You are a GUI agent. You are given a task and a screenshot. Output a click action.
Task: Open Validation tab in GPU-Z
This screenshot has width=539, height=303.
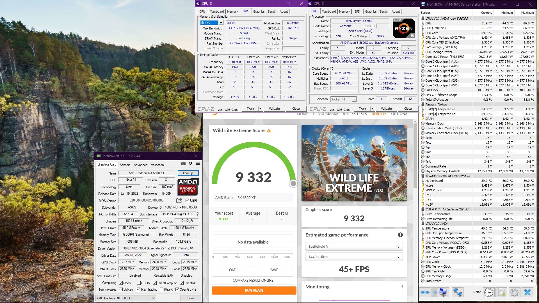157,165
